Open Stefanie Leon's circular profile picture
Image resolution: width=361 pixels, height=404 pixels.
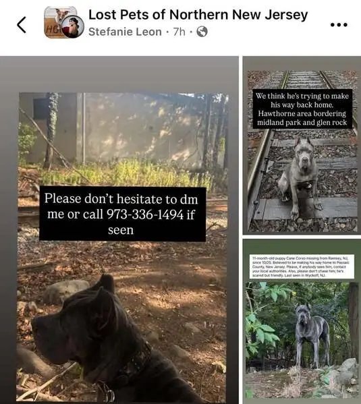[73, 27]
